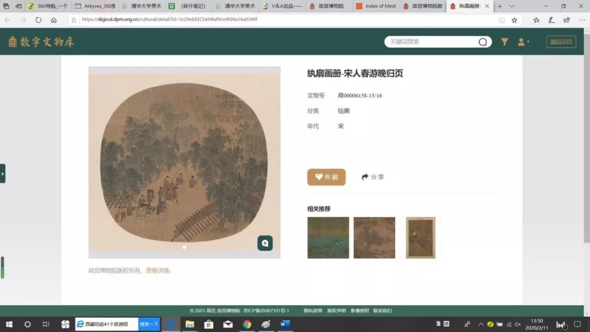Viewport: 590px width, 332px height.
Task: Click the share arrow icon (分享)
Action: coord(365,177)
